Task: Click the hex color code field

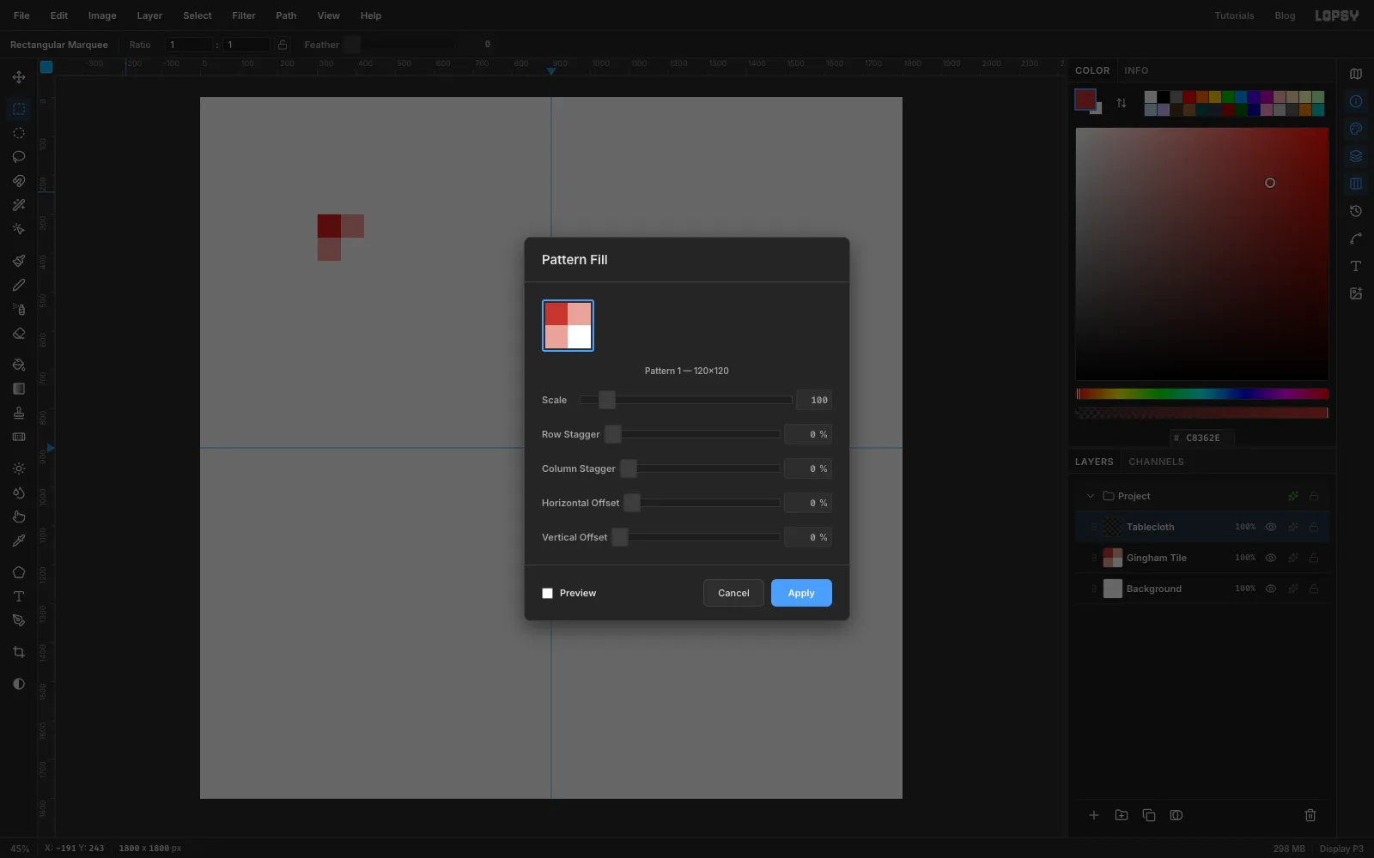Action: (1202, 438)
